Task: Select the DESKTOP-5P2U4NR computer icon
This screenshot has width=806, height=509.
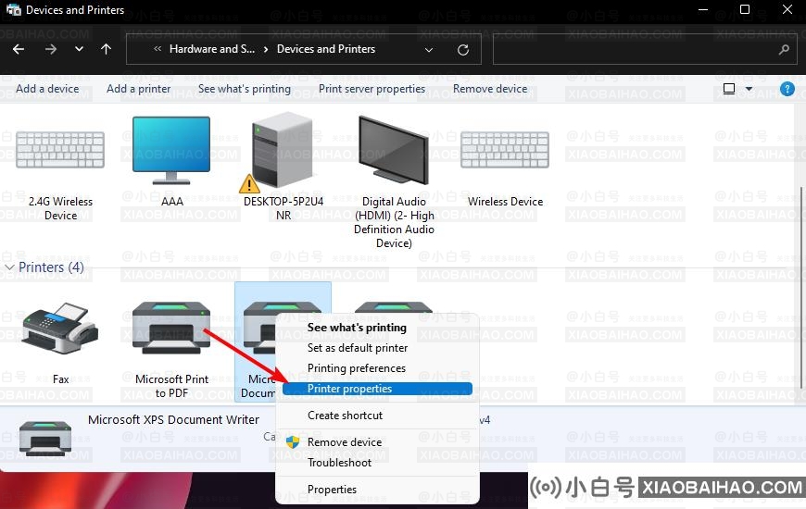Action: click(x=283, y=150)
